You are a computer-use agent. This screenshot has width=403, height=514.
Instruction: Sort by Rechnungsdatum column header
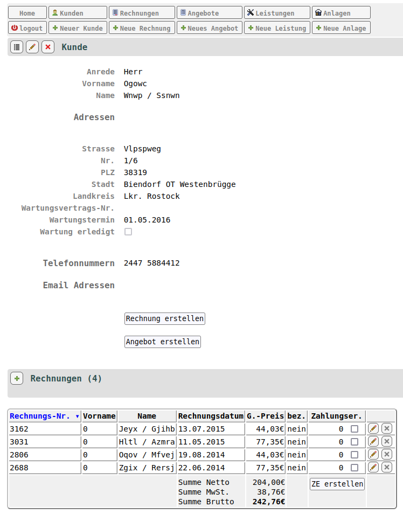pos(211,416)
